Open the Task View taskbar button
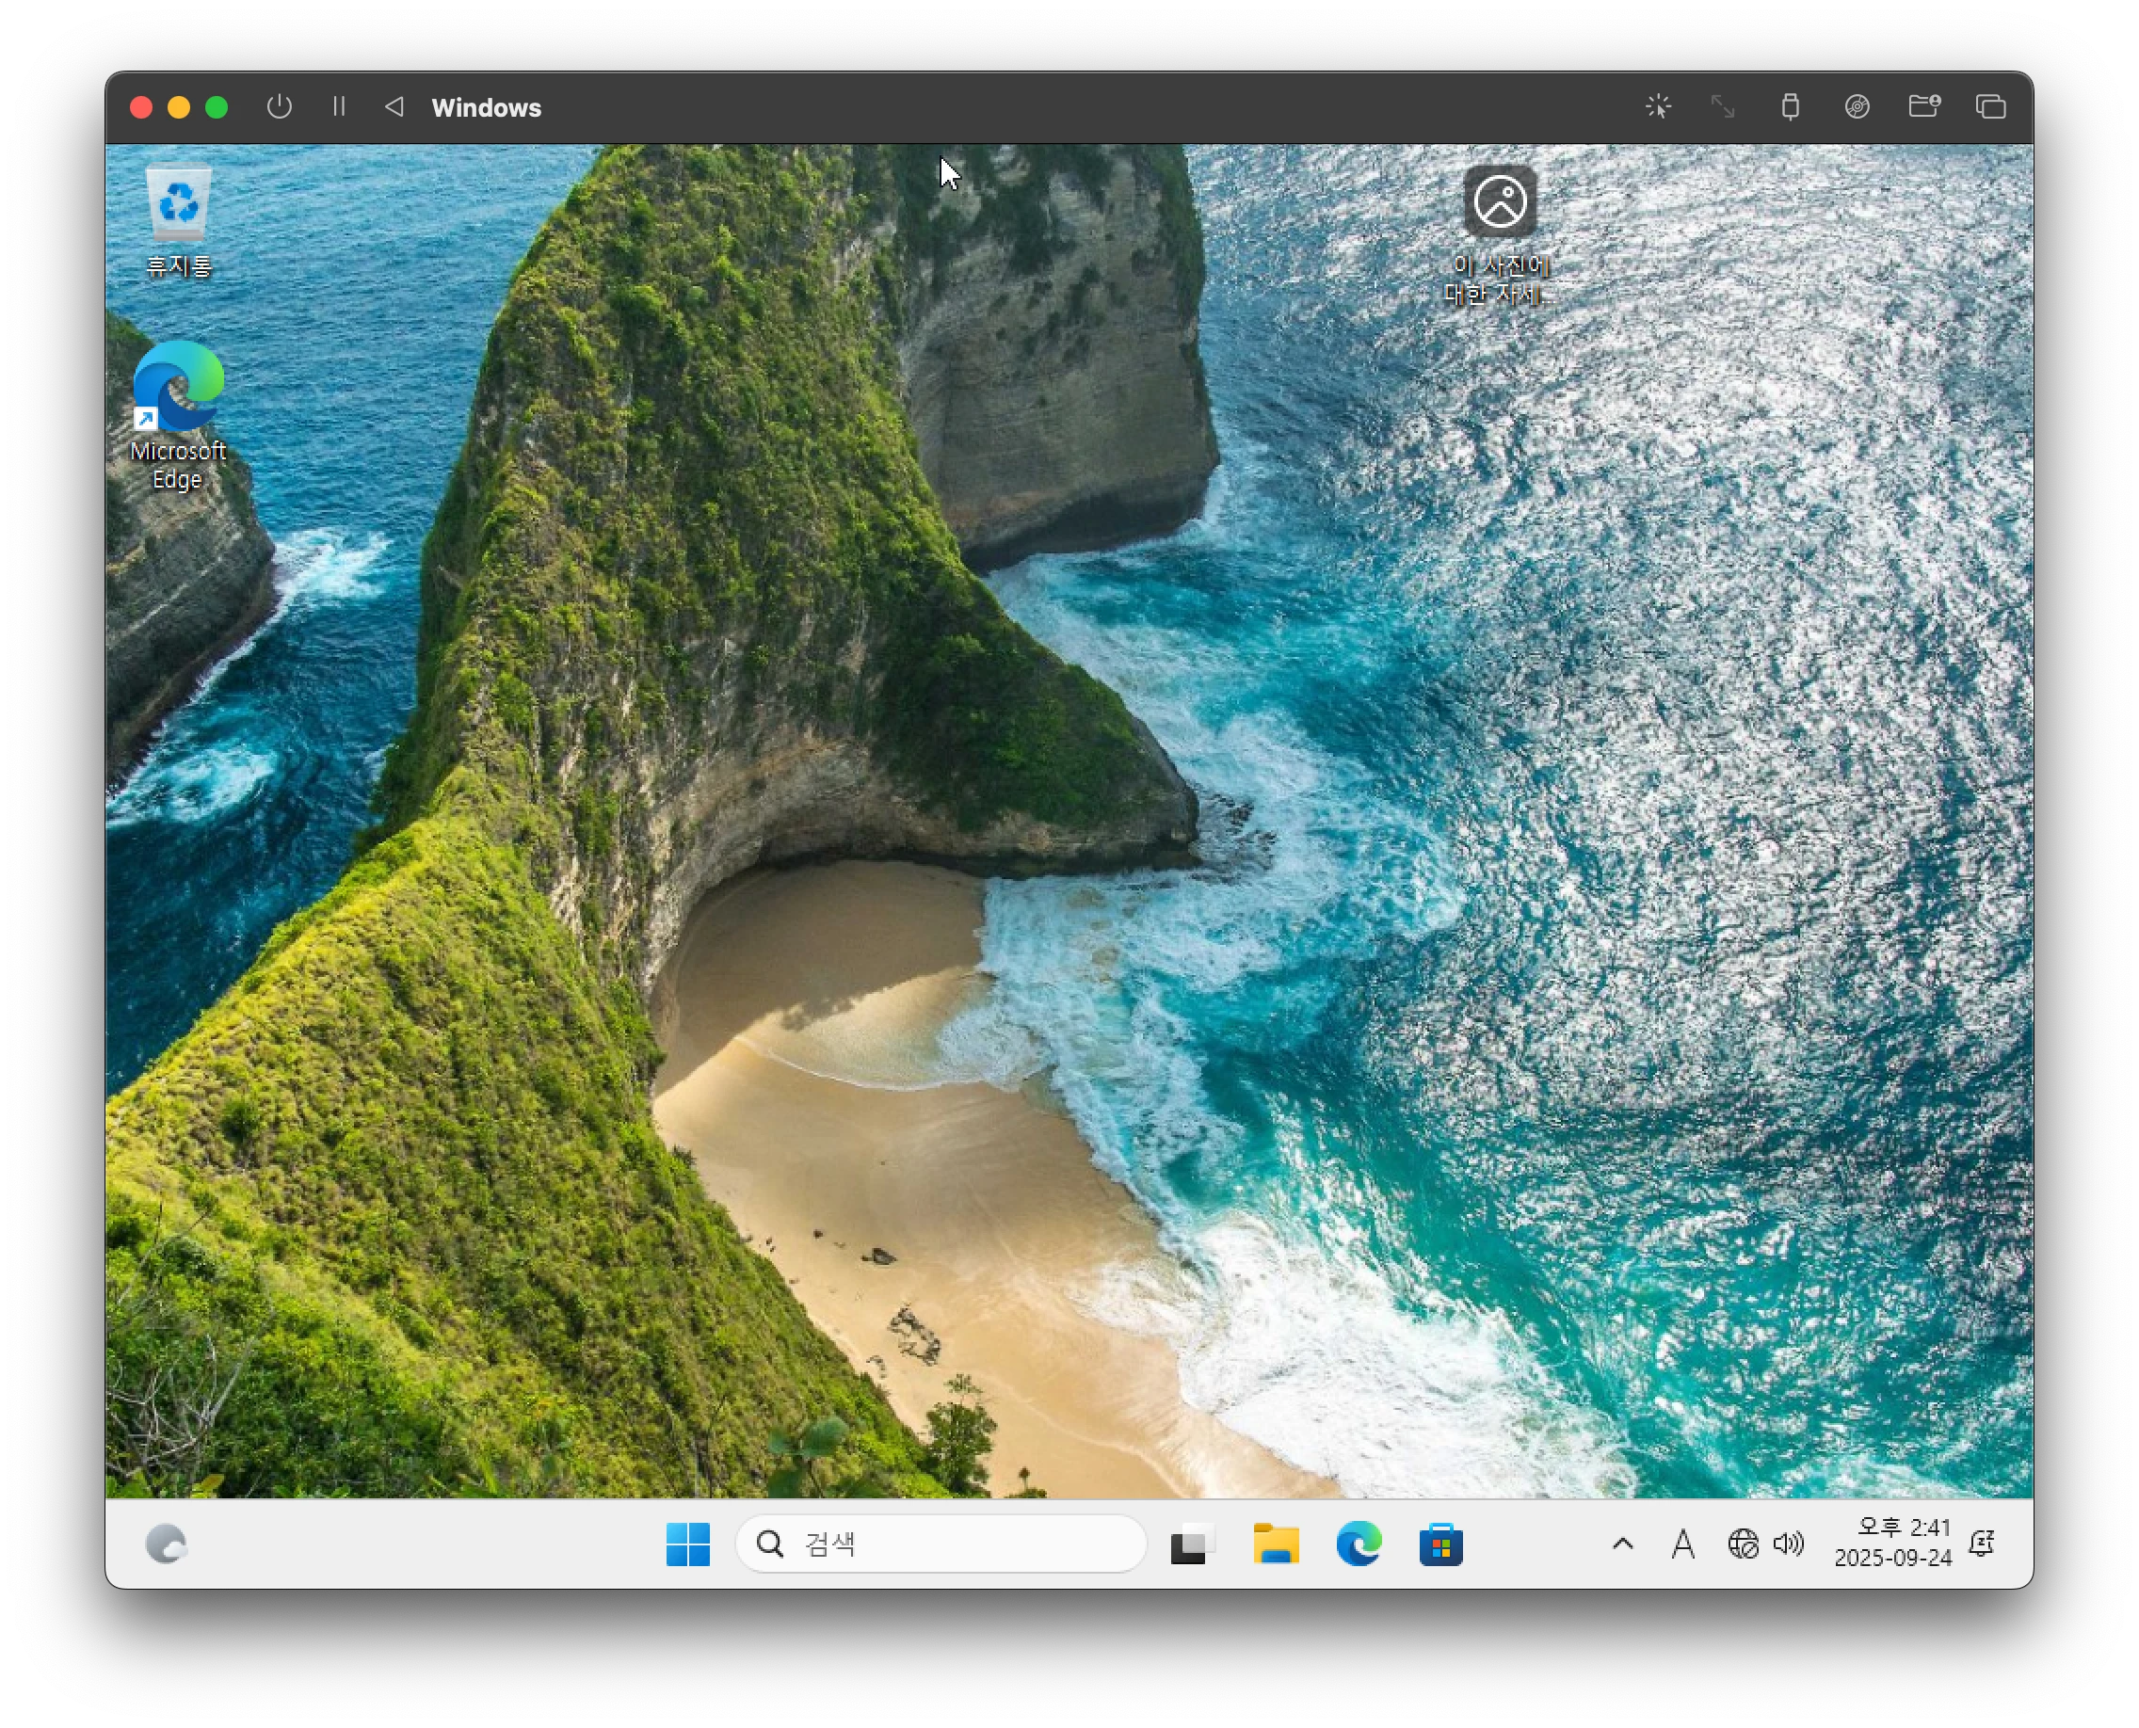The height and width of the screenshot is (1728, 2139). click(x=1191, y=1544)
